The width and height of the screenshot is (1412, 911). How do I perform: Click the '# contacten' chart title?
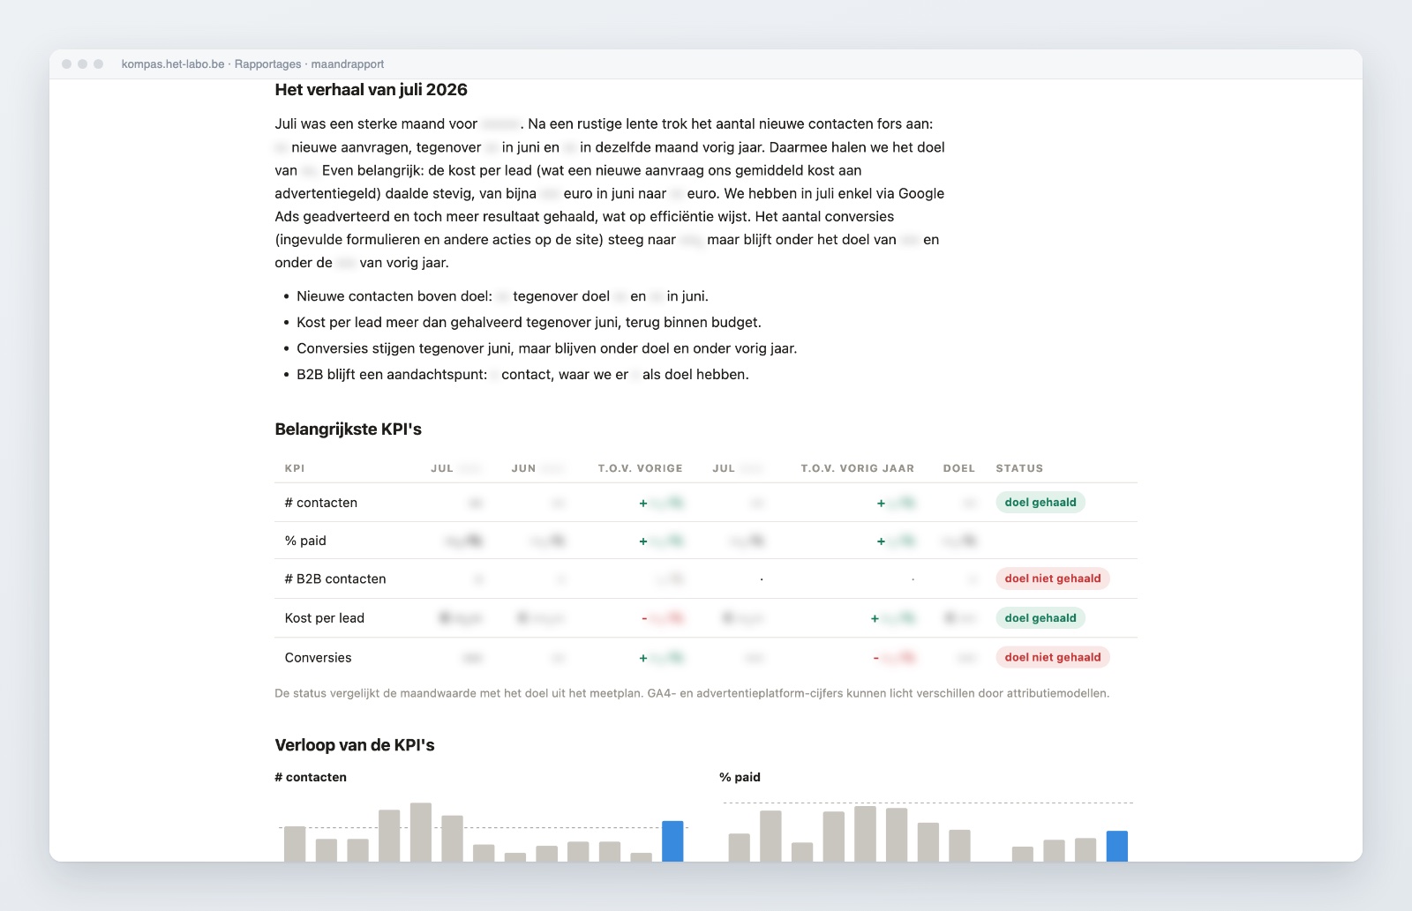311,777
